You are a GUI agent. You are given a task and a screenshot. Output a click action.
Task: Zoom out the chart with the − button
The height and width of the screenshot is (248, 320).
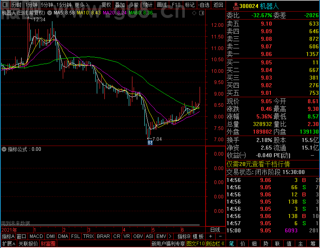coord(220,236)
